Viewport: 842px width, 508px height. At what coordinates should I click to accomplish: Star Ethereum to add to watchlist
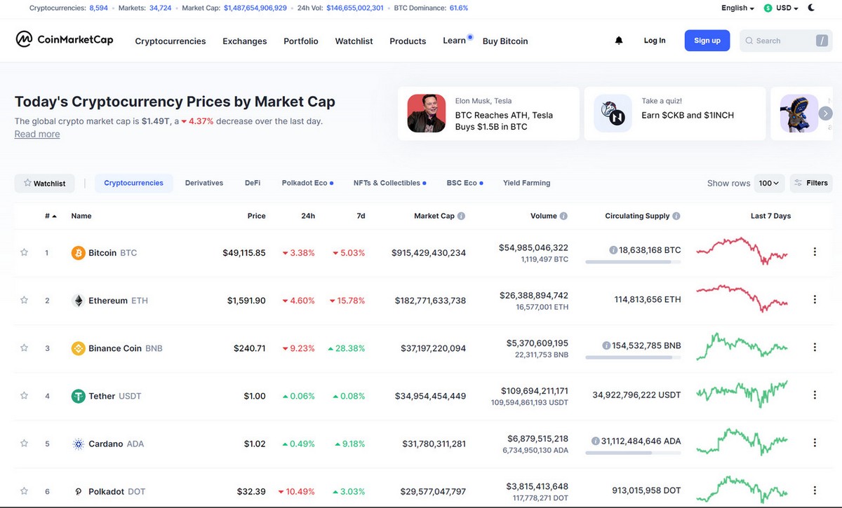pyautogui.click(x=24, y=299)
